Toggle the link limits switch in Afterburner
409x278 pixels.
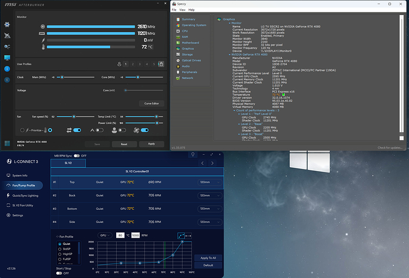click(77, 130)
